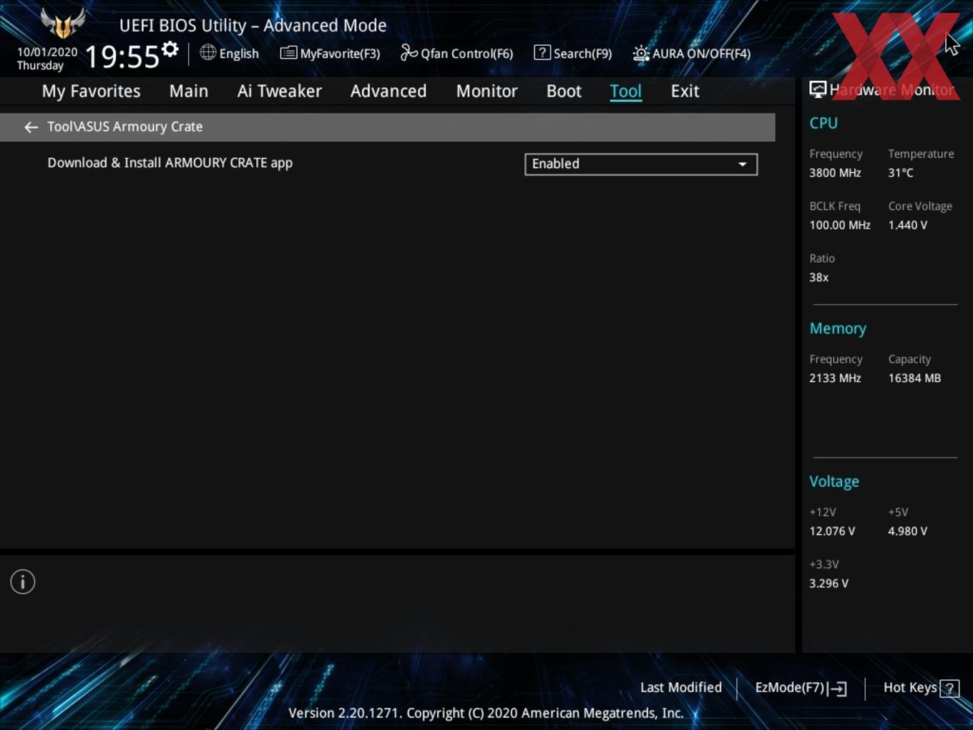Viewport: 973px width, 730px height.
Task: Click the Hardware Monitor screen icon
Action: tap(818, 89)
